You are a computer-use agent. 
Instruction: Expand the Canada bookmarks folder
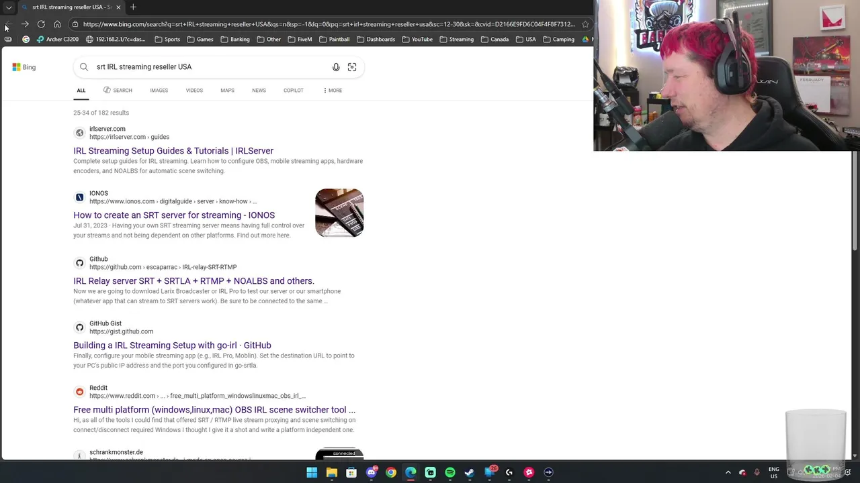(494, 39)
